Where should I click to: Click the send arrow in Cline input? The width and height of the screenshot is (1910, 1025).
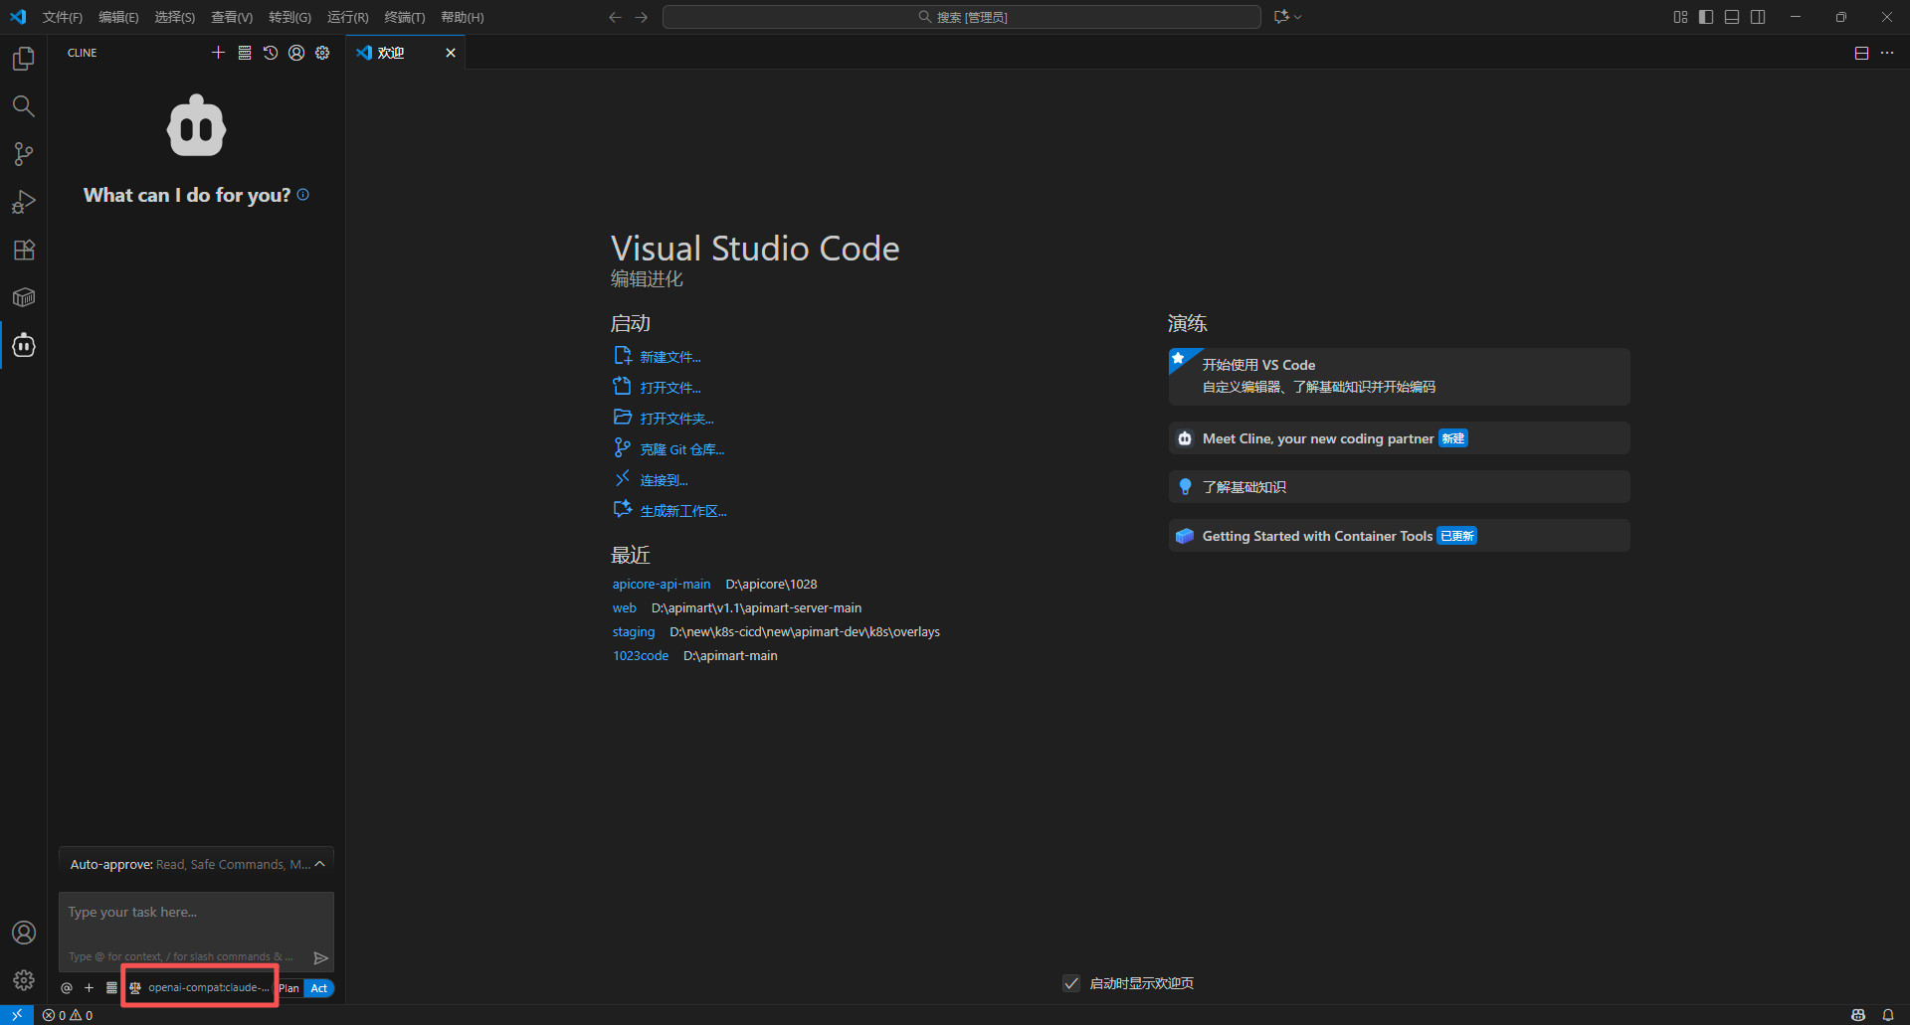click(320, 957)
